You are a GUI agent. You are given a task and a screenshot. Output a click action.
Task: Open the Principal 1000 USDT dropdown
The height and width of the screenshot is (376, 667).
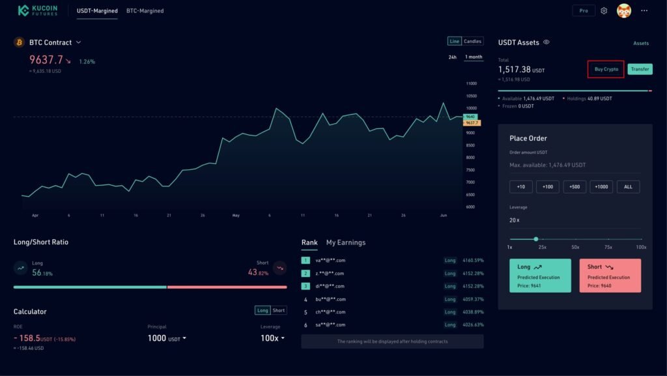165,337
